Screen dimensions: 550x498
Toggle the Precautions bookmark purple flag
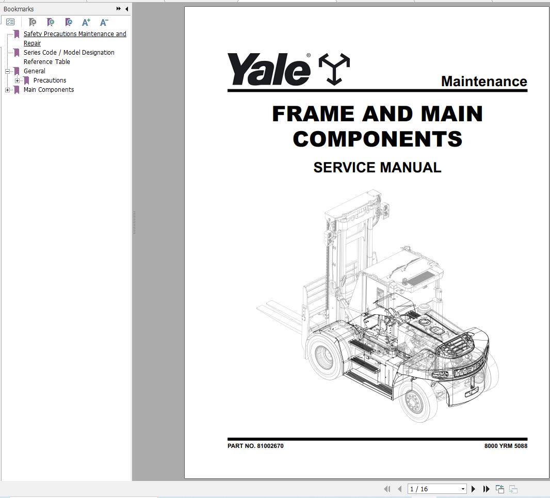click(x=27, y=81)
